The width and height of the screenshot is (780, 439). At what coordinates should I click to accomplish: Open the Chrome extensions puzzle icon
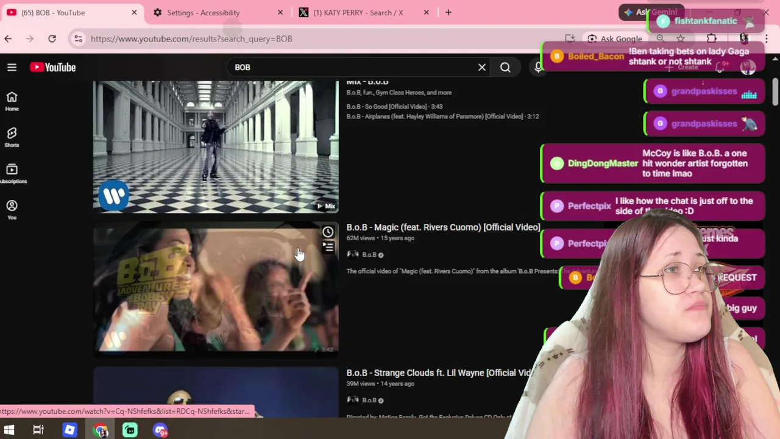click(712, 38)
